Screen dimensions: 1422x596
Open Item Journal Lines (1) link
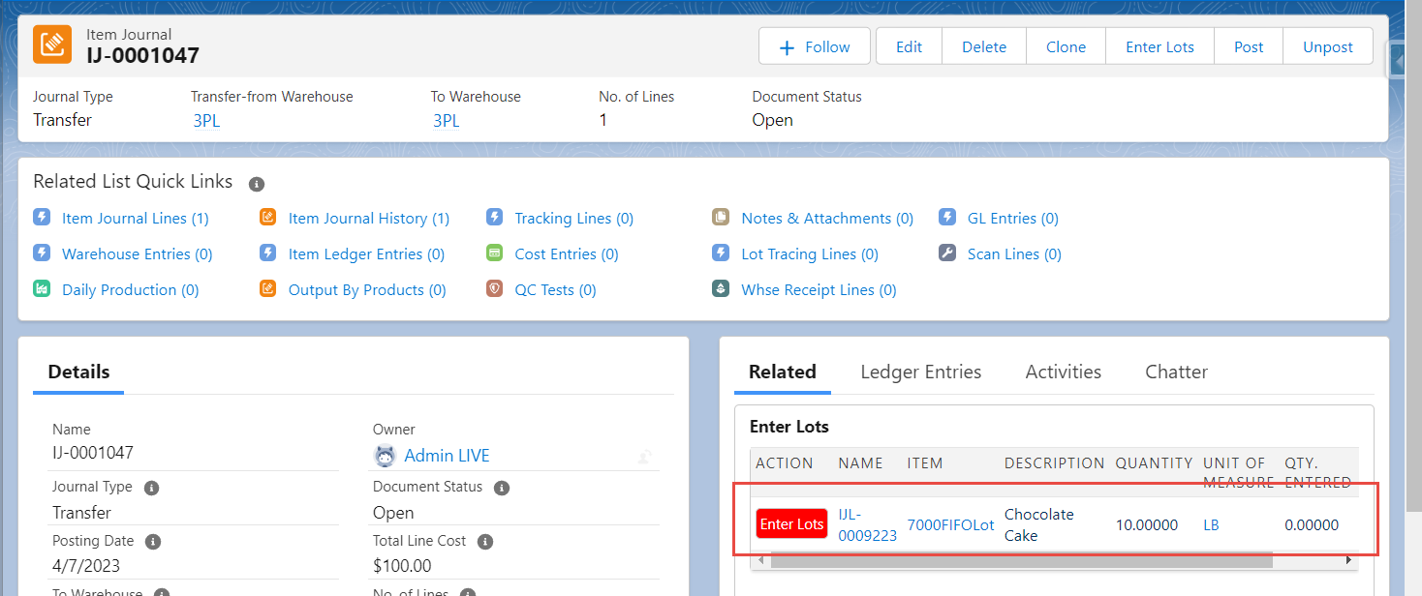point(136,219)
